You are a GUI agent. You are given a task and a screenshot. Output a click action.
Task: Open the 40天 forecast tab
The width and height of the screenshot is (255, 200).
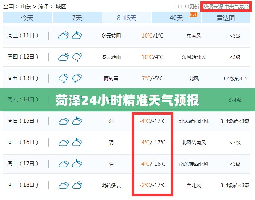tap(176, 18)
